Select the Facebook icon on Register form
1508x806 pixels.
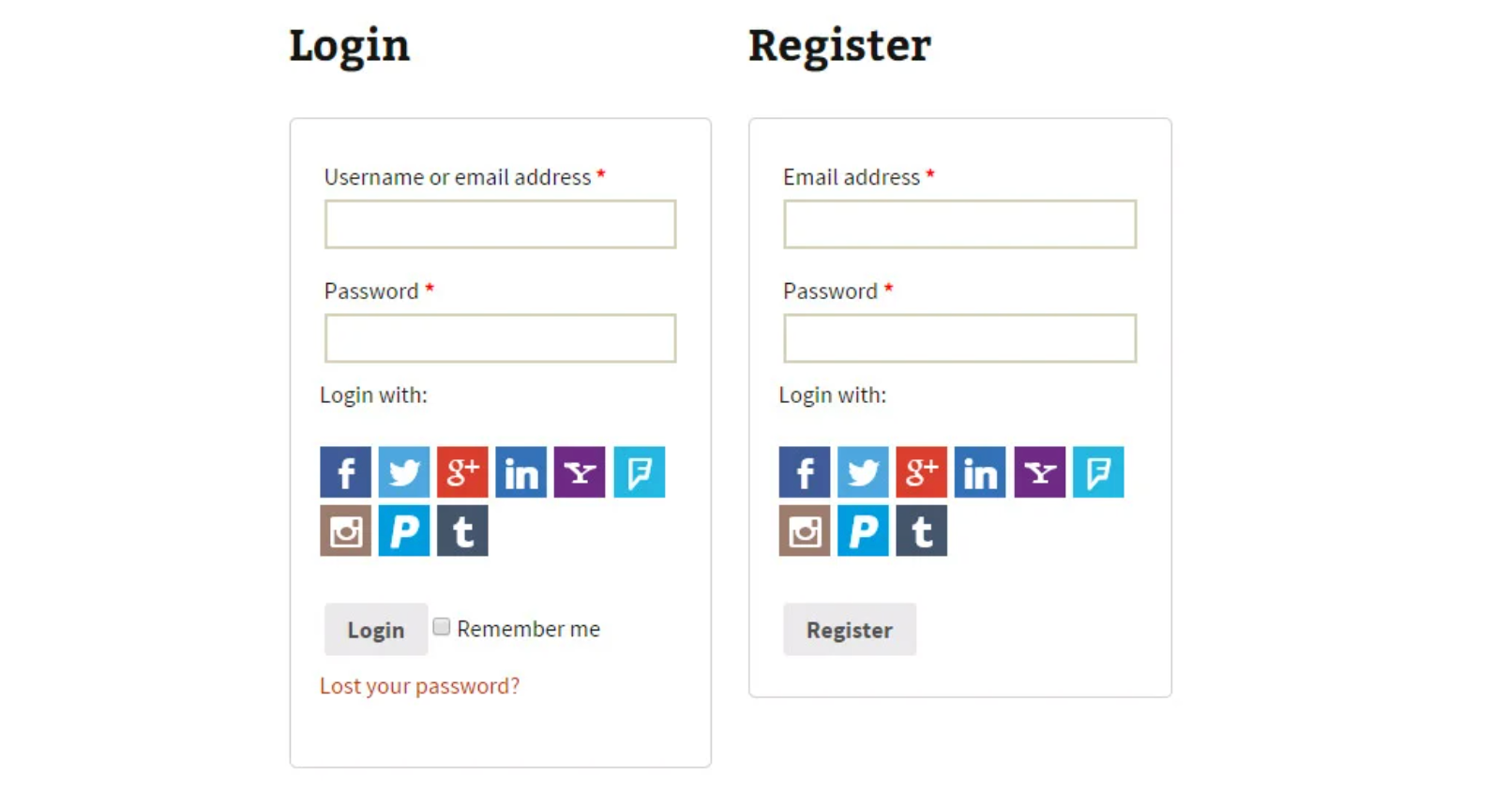(x=804, y=472)
